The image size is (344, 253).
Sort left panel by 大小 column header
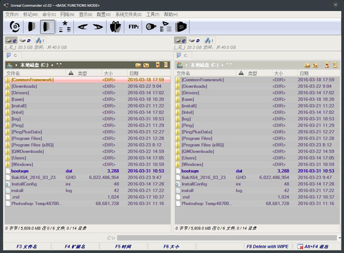[x=115, y=73]
